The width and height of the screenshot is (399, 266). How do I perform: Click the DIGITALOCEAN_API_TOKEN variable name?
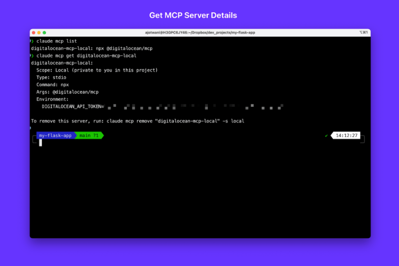72,106
